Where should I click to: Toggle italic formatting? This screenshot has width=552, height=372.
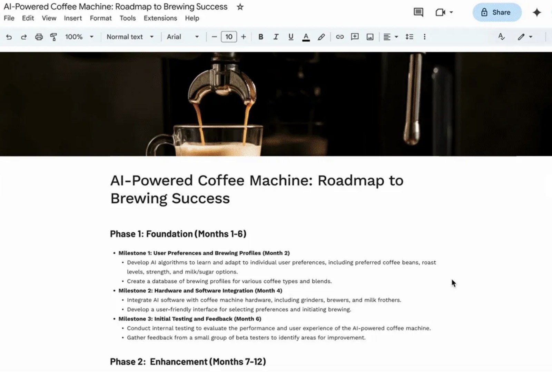[x=276, y=37]
